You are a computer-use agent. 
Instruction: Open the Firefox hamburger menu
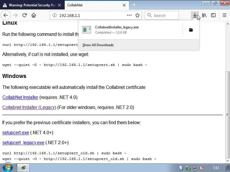click(x=225, y=15)
